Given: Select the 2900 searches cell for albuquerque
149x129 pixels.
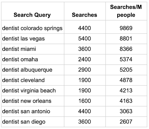Looking at the screenshot, I should (85, 70).
